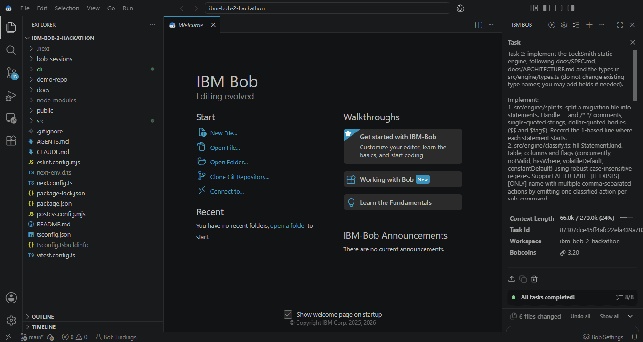Click the Bob chat icon beside search bar
Screen dimensions: 643x342
point(460,8)
